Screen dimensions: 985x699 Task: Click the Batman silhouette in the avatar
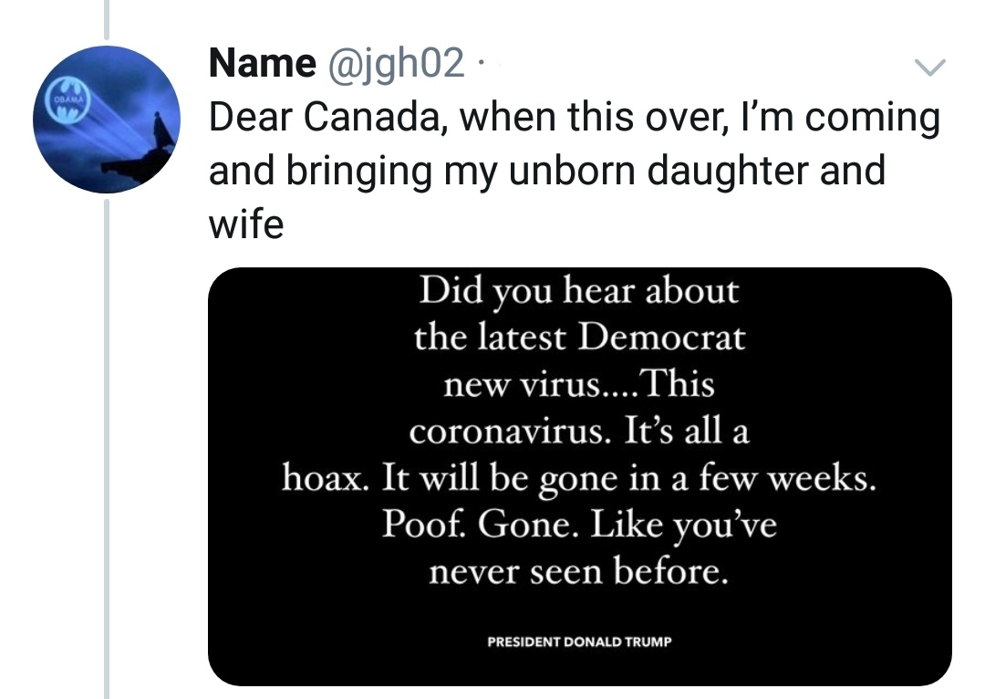pos(161,130)
